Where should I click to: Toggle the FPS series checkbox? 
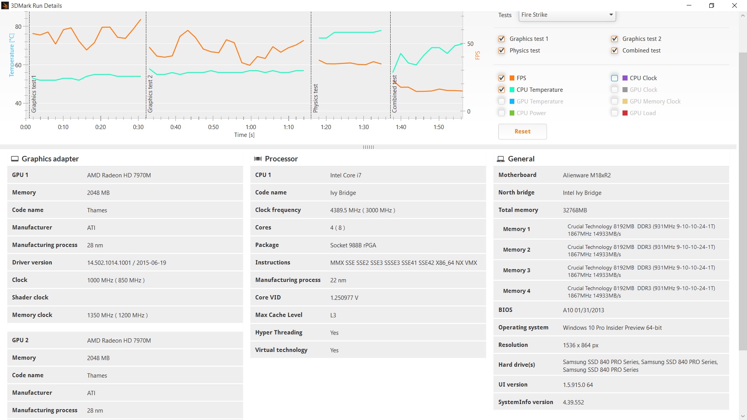(x=502, y=78)
